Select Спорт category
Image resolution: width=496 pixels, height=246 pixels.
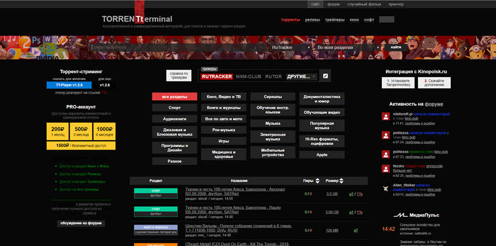click(174, 108)
